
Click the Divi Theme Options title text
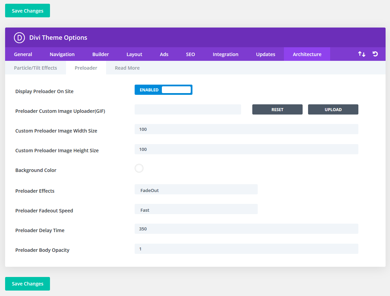coord(58,37)
